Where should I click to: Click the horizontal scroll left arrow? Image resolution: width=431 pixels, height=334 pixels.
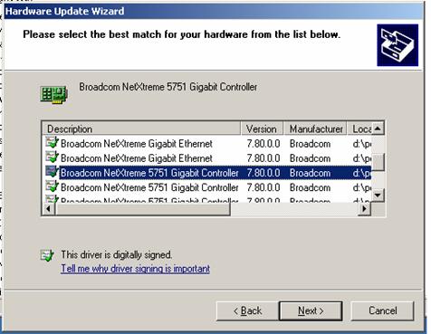(49, 208)
